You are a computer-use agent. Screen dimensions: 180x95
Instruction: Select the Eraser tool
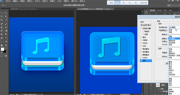pyautogui.click(x=2, y=31)
